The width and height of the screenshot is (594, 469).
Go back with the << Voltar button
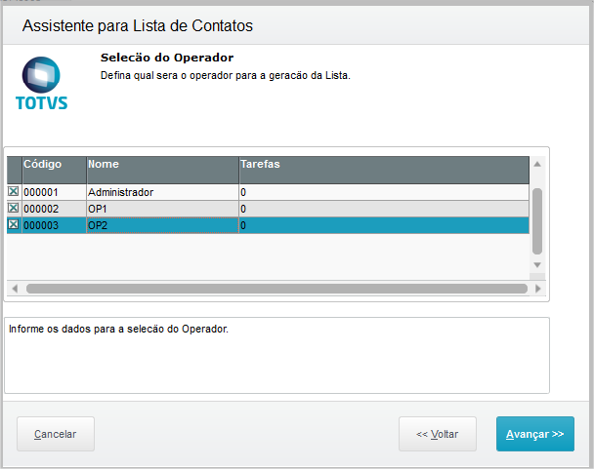pyautogui.click(x=438, y=434)
